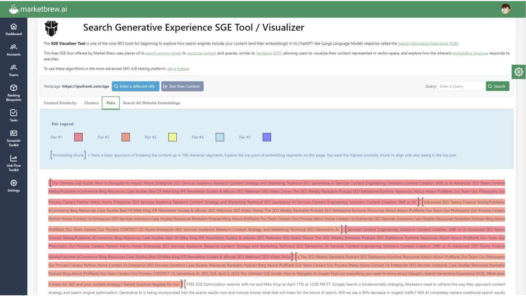Click the page title Search Generative Experience
Screen dimensions: 526x296
(x=194, y=27)
